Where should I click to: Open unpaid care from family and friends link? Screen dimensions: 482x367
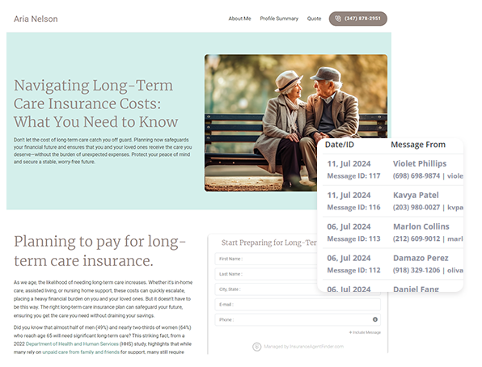(81, 352)
